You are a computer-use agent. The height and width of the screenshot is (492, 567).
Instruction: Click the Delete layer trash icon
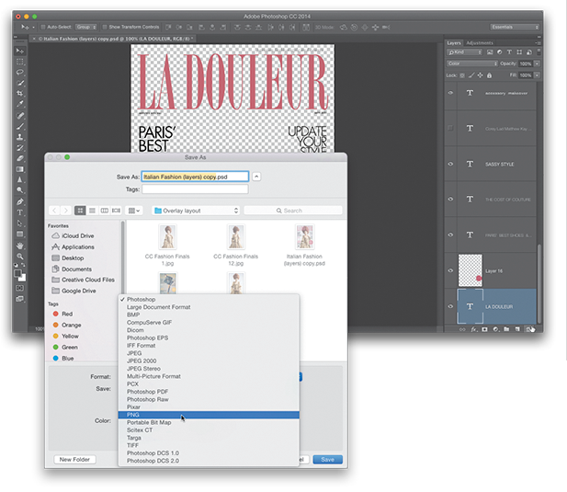coord(530,329)
